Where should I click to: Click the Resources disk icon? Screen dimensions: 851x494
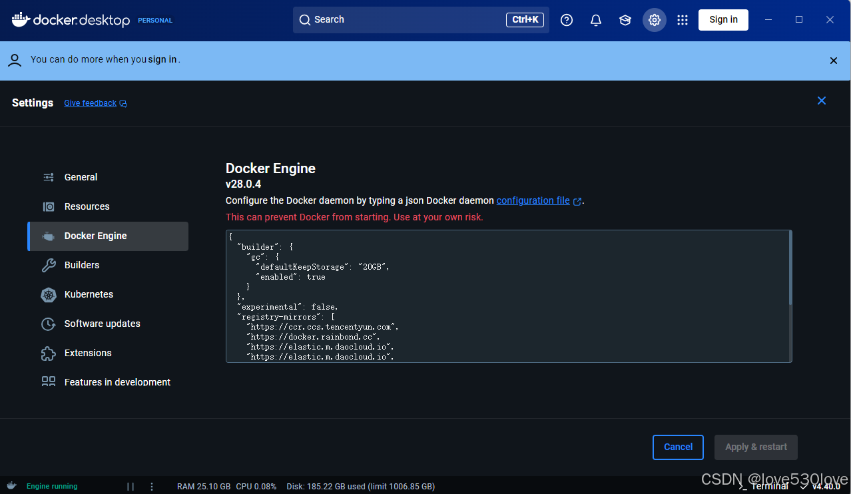(x=49, y=206)
